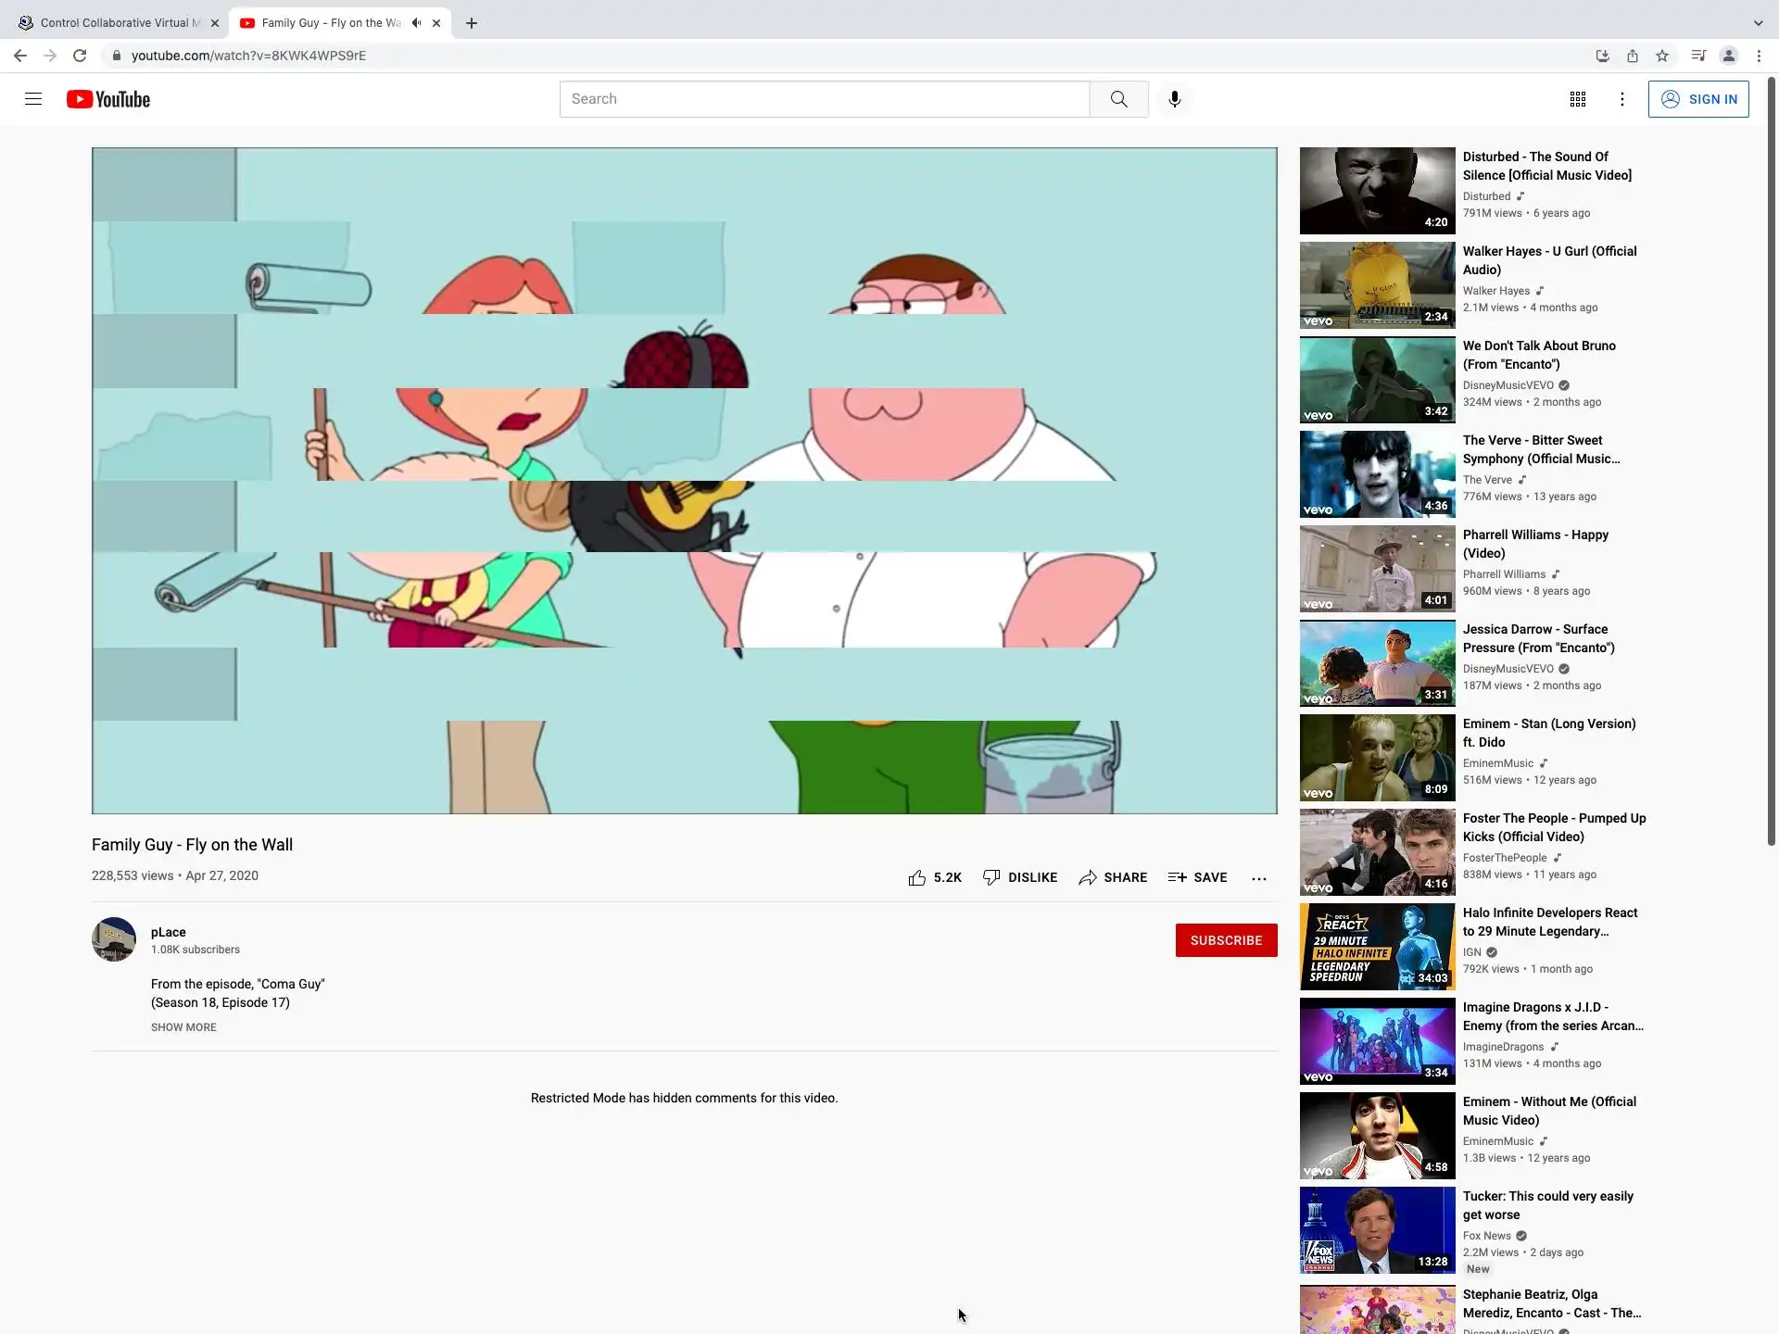The image size is (1779, 1334).
Task: Start voice search with the microphone icon
Action: tap(1174, 99)
